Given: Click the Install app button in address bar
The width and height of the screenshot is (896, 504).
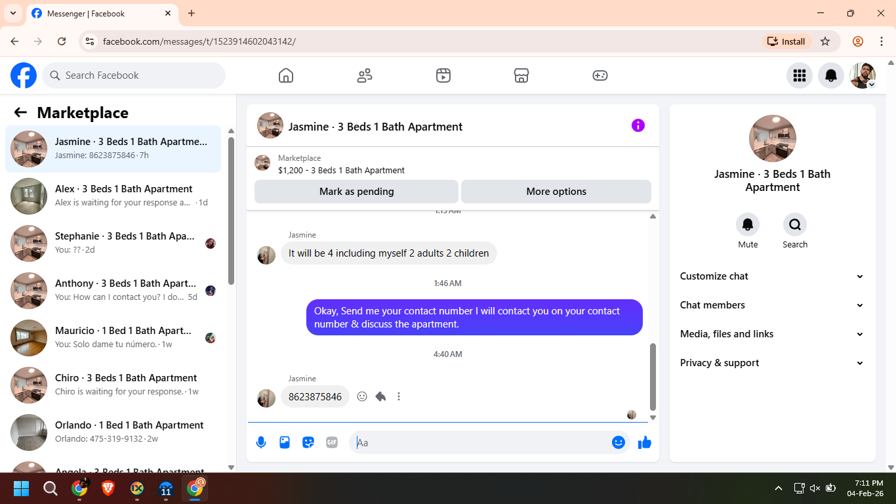Looking at the screenshot, I should click(786, 41).
